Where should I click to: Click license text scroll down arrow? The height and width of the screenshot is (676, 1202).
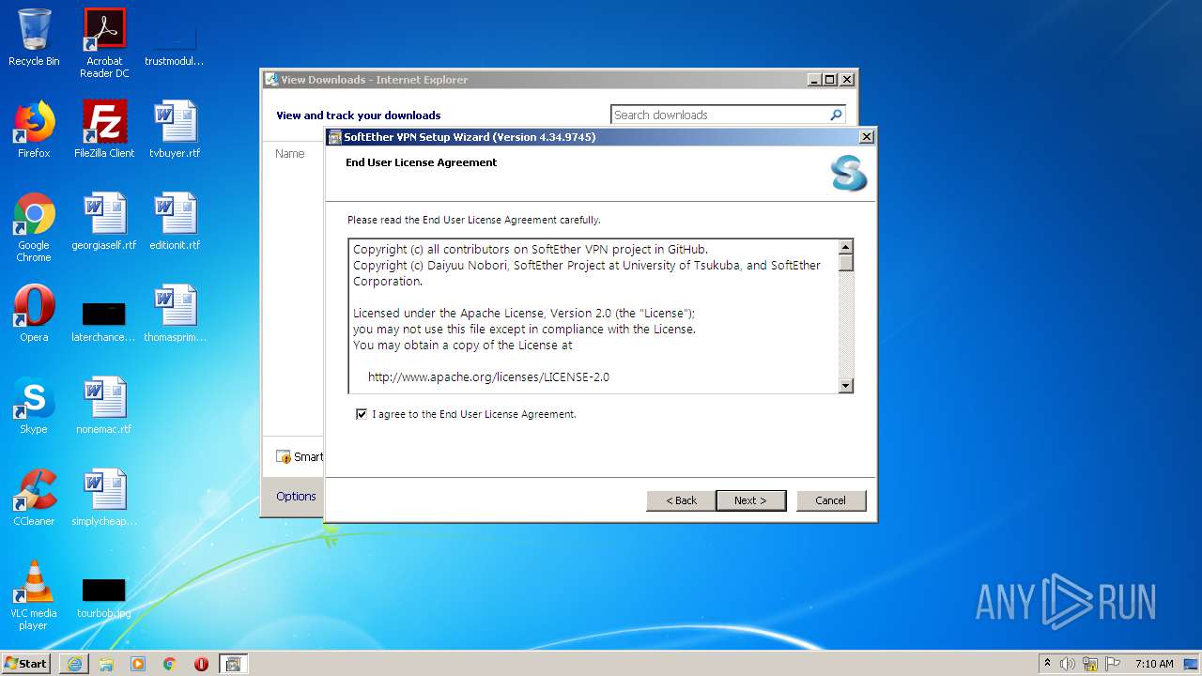coord(846,385)
